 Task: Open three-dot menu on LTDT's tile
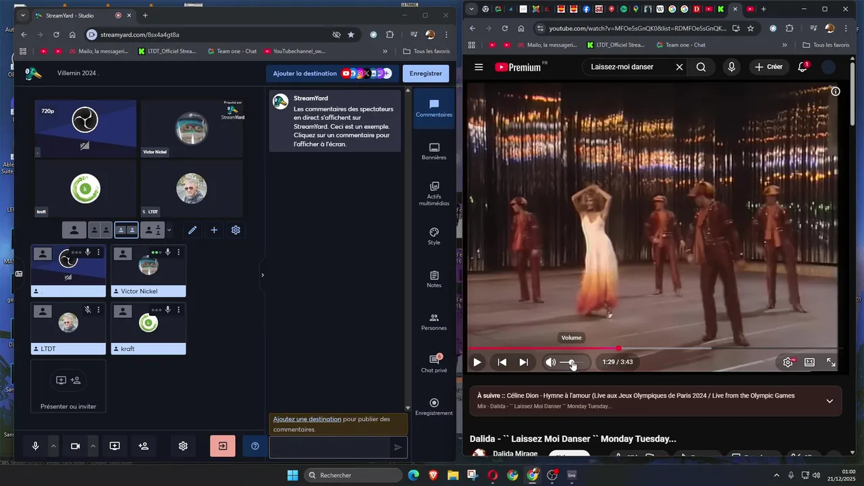(99, 310)
